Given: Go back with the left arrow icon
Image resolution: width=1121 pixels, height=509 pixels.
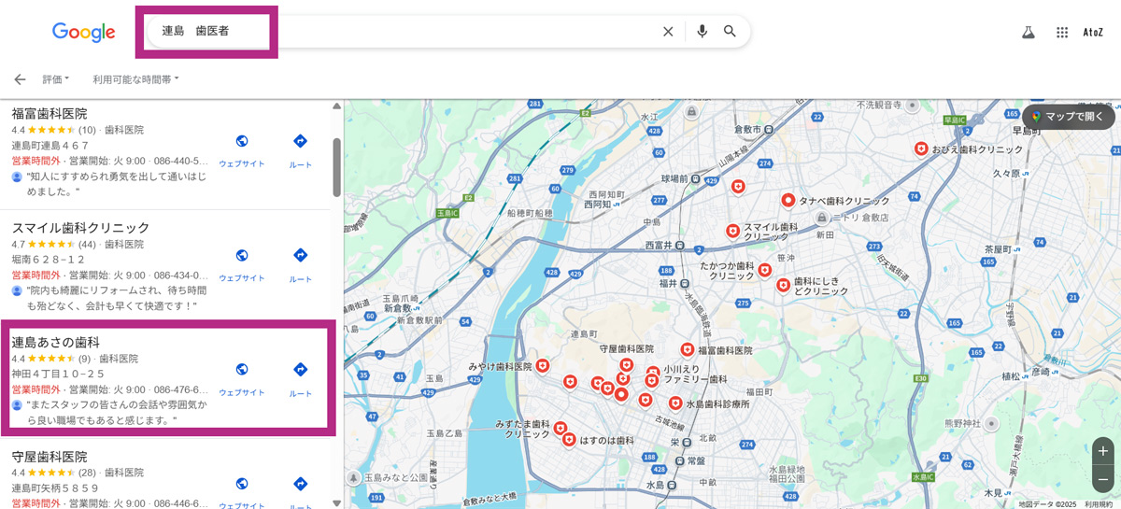Looking at the screenshot, I should click(20, 79).
